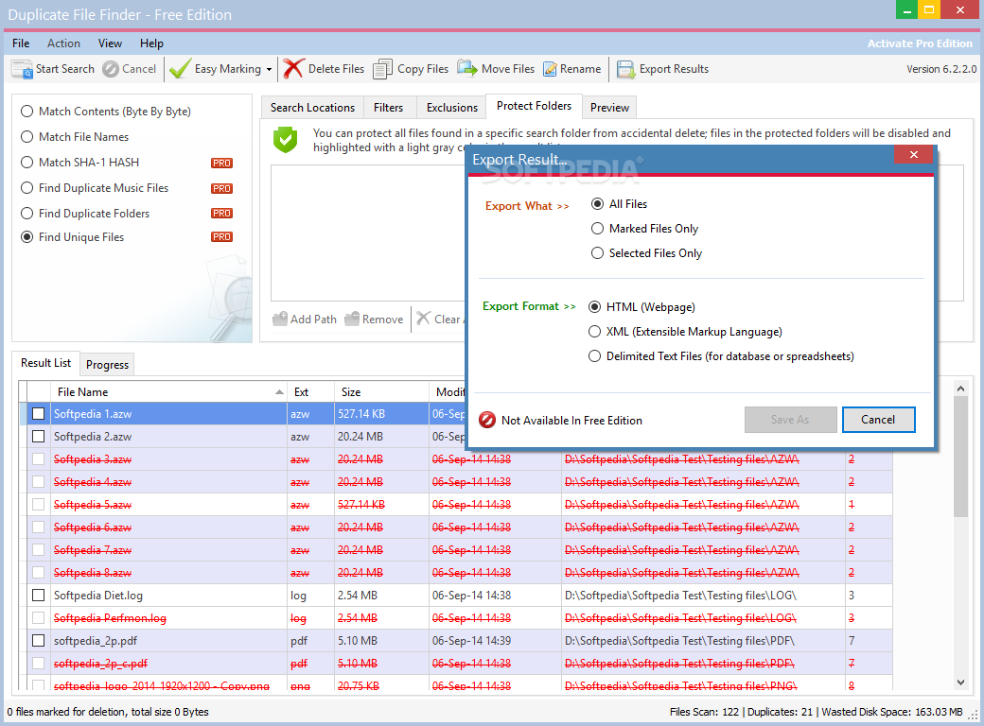Click Activate Pro Edition link
Screen dimensions: 984x726
920,43
